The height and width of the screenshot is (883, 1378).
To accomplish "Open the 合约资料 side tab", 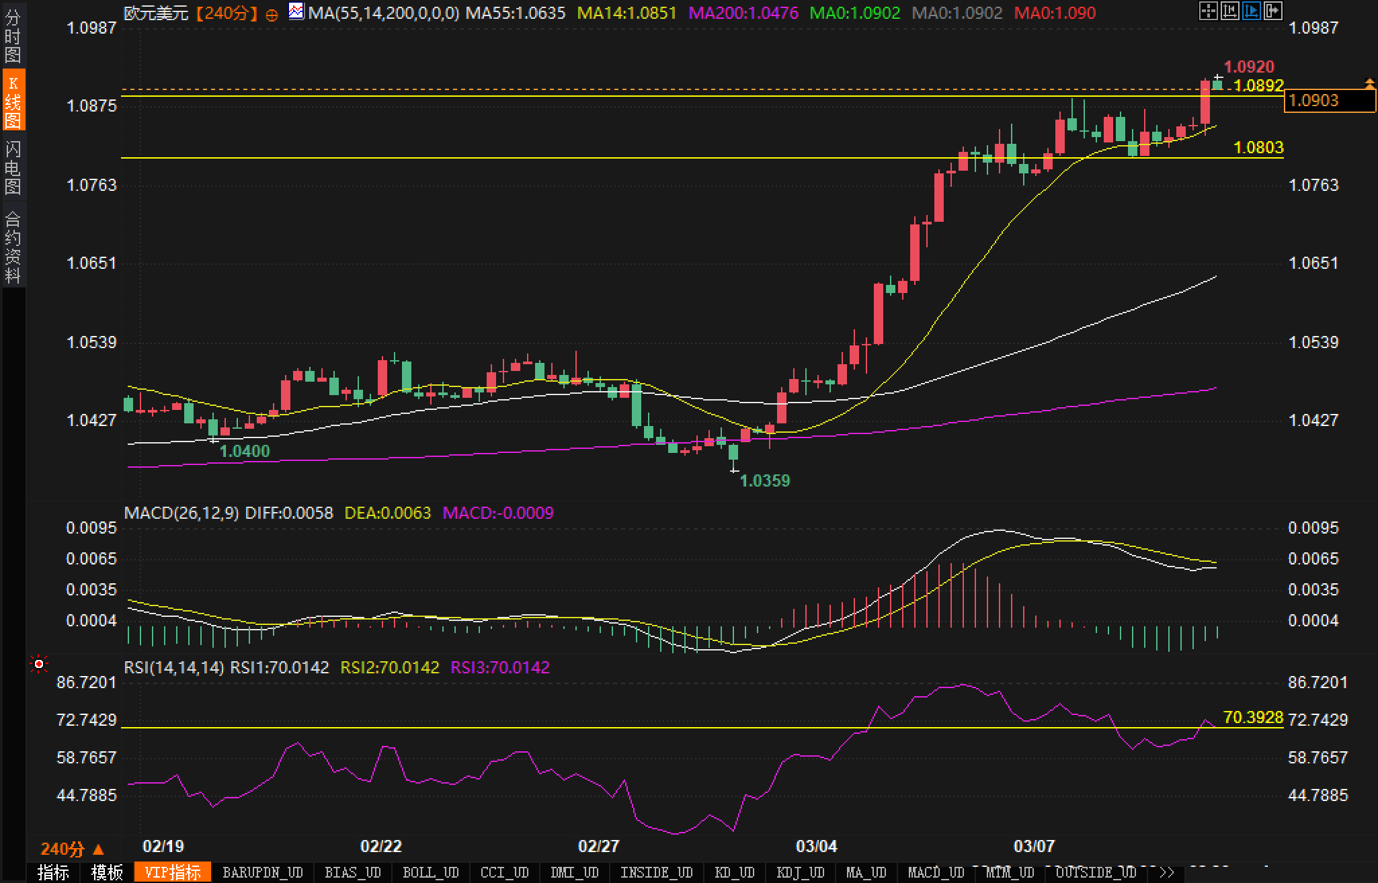I will 13,246.
